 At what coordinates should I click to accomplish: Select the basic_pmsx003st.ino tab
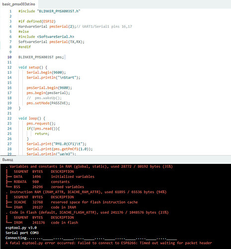(x=18, y=4)
